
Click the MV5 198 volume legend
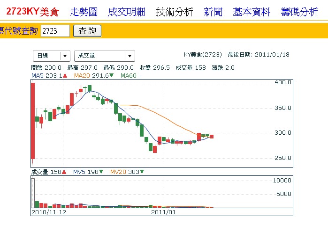click(88, 172)
